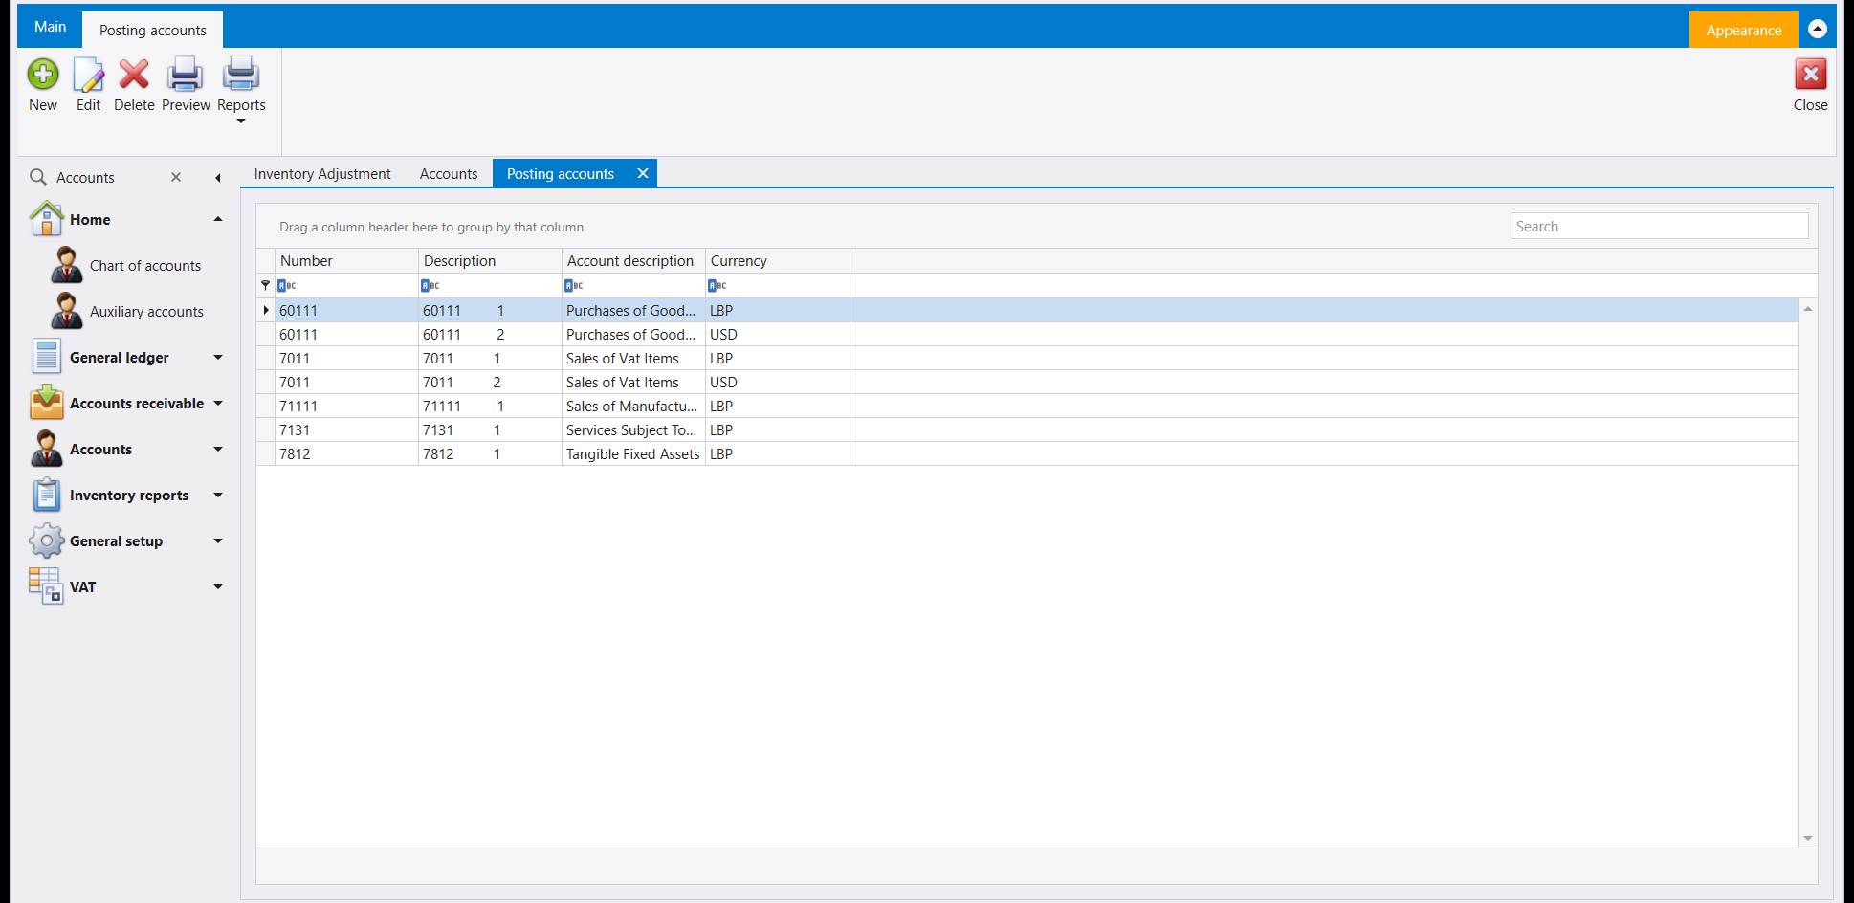Click the Home house icon
The image size is (1854, 903).
click(x=47, y=219)
